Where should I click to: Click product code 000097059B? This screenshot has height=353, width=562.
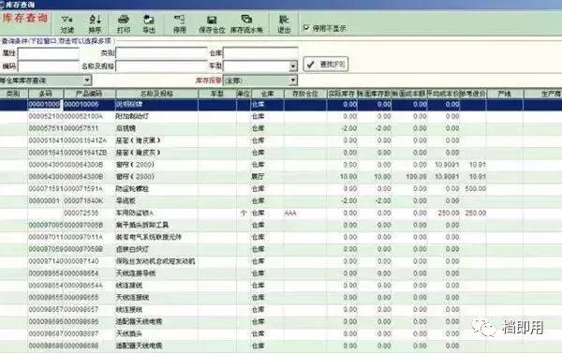[x=83, y=249]
